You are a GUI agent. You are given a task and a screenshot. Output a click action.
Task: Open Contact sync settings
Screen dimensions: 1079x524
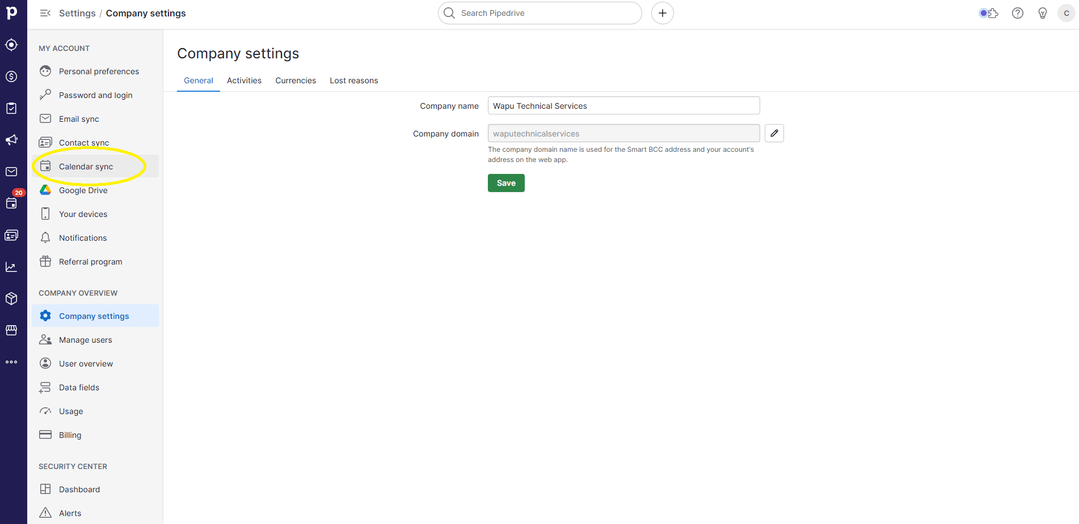[95, 143]
